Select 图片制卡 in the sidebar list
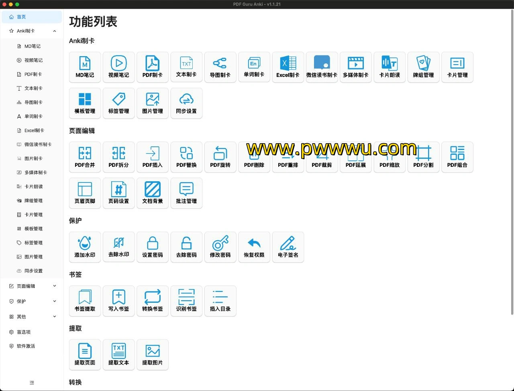 pos(32,158)
